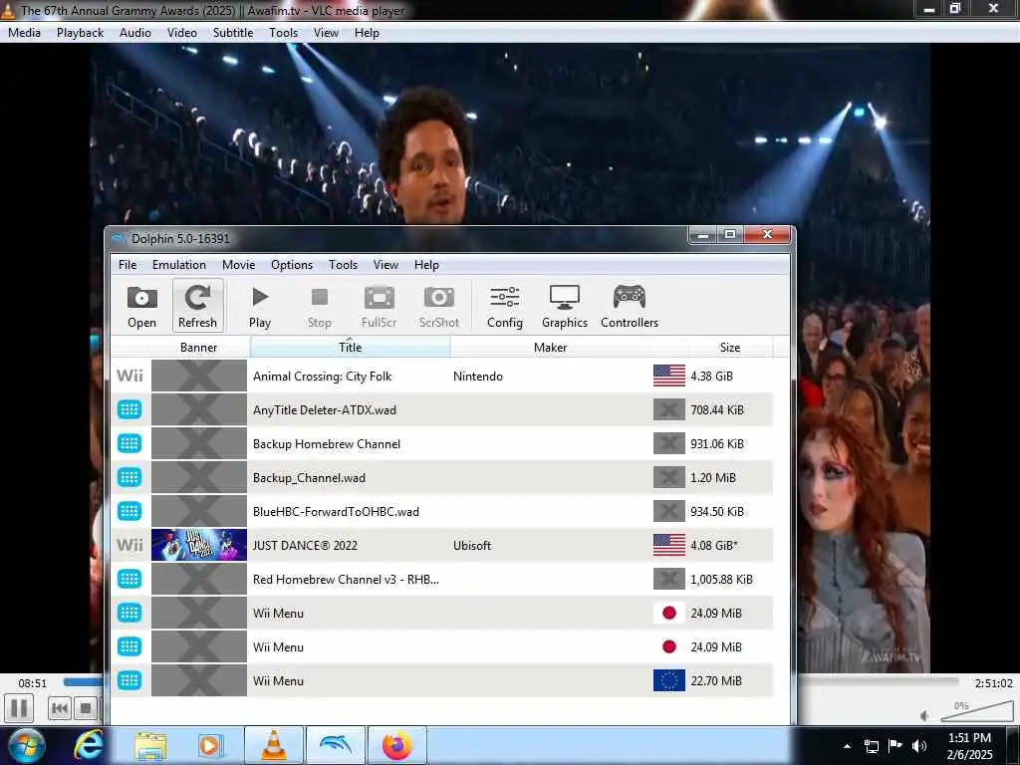Switch to VLC via taskbar cone icon

[x=274, y=745]
